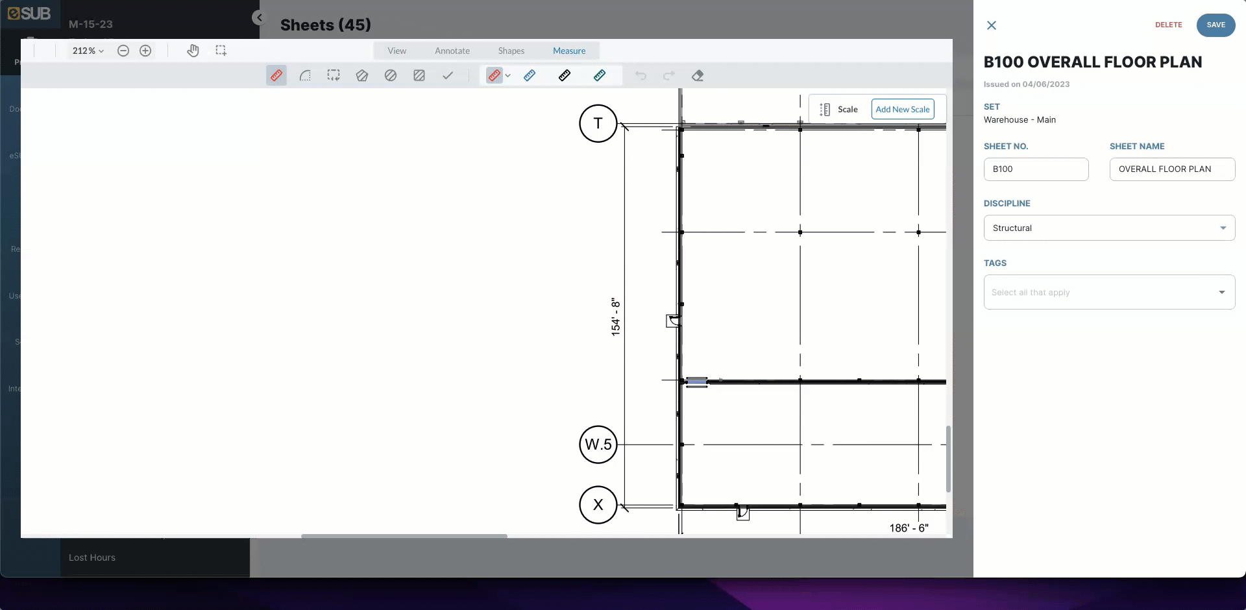This screenshot has height=610, width=1246.
Task: Zoom out with the minus icon
Action: point(123,51)
